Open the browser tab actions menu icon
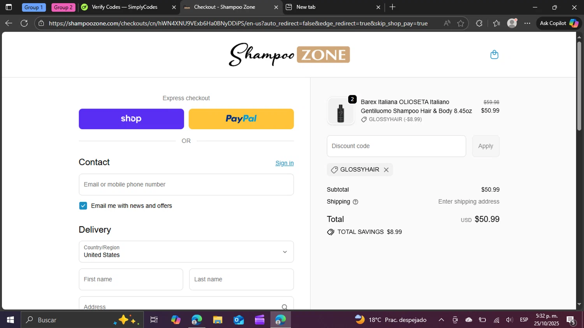This screenshot has width=584, height=328. tap(9, 7)
